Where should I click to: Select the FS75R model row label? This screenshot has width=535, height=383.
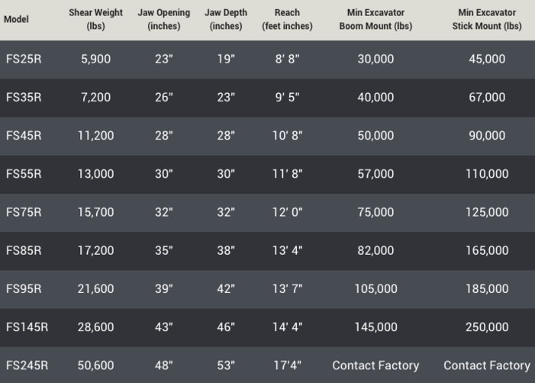point(24,212)
